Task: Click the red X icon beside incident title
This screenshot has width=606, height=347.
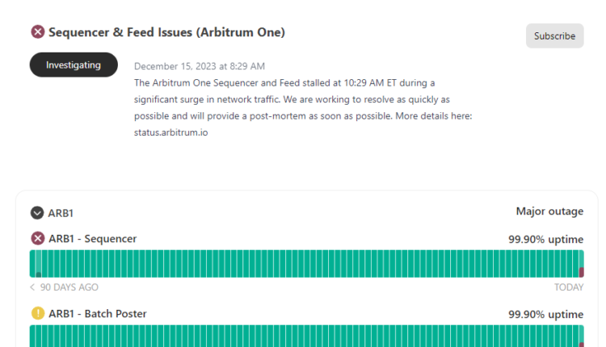Action: (x=37, y=32)
